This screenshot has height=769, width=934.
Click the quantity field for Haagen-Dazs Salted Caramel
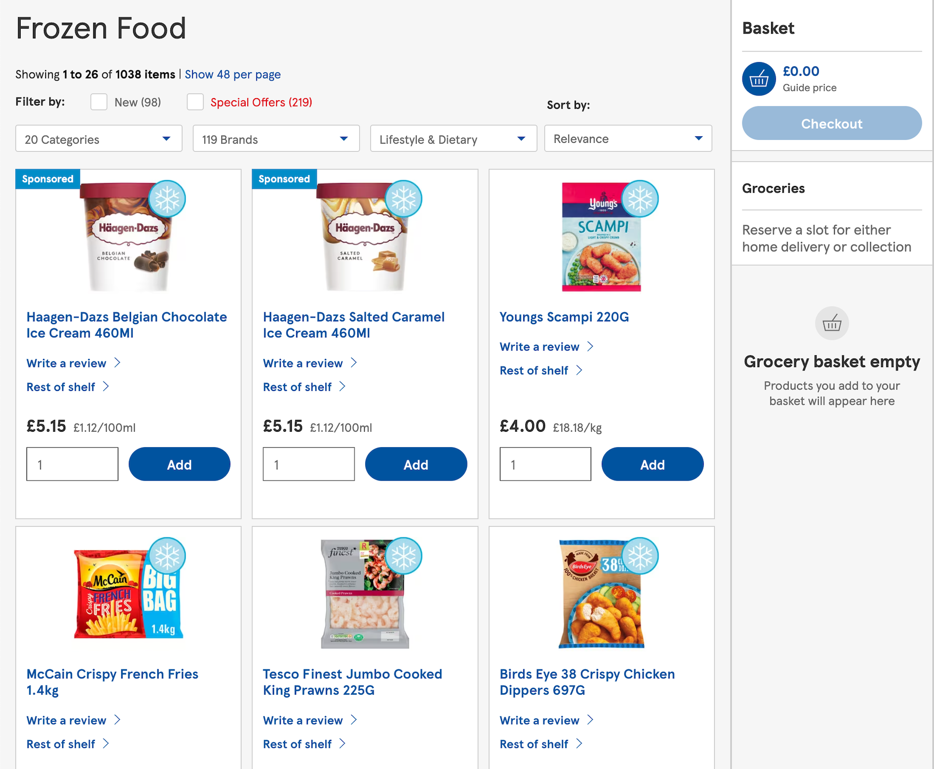click(309, 464)
